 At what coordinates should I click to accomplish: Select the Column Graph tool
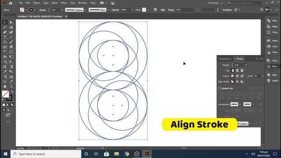[11, 76]
